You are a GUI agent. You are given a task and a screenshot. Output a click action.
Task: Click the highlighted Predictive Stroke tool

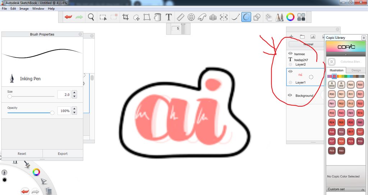coord(246,17)
